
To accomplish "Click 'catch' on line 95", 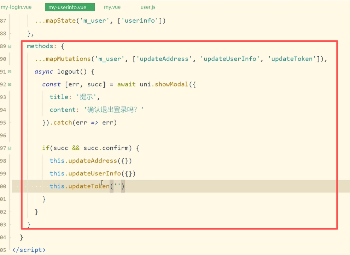I will tap(63, 123).
